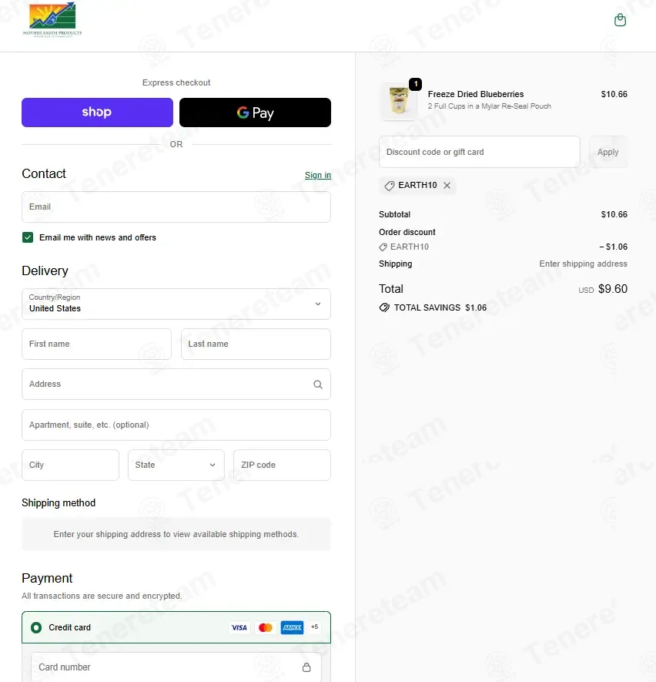This screenshot has height=682, width=656.
Task: Check out with Google Pay button
Action: coord(255,113)
